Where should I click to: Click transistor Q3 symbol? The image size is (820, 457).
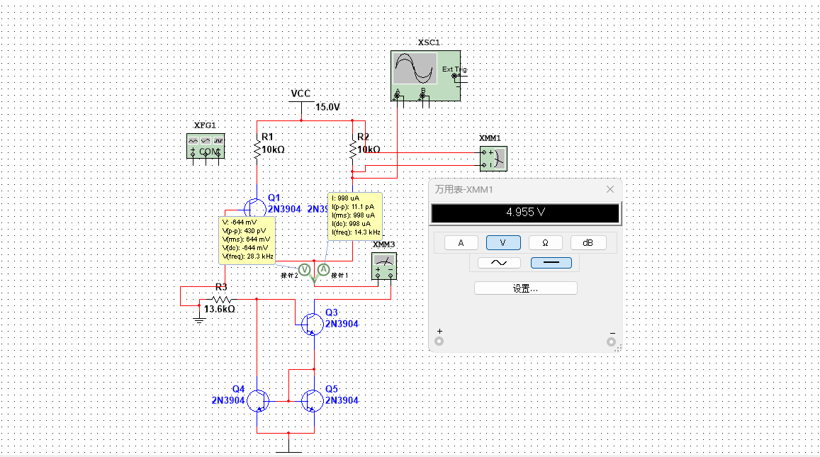(313, 325)
